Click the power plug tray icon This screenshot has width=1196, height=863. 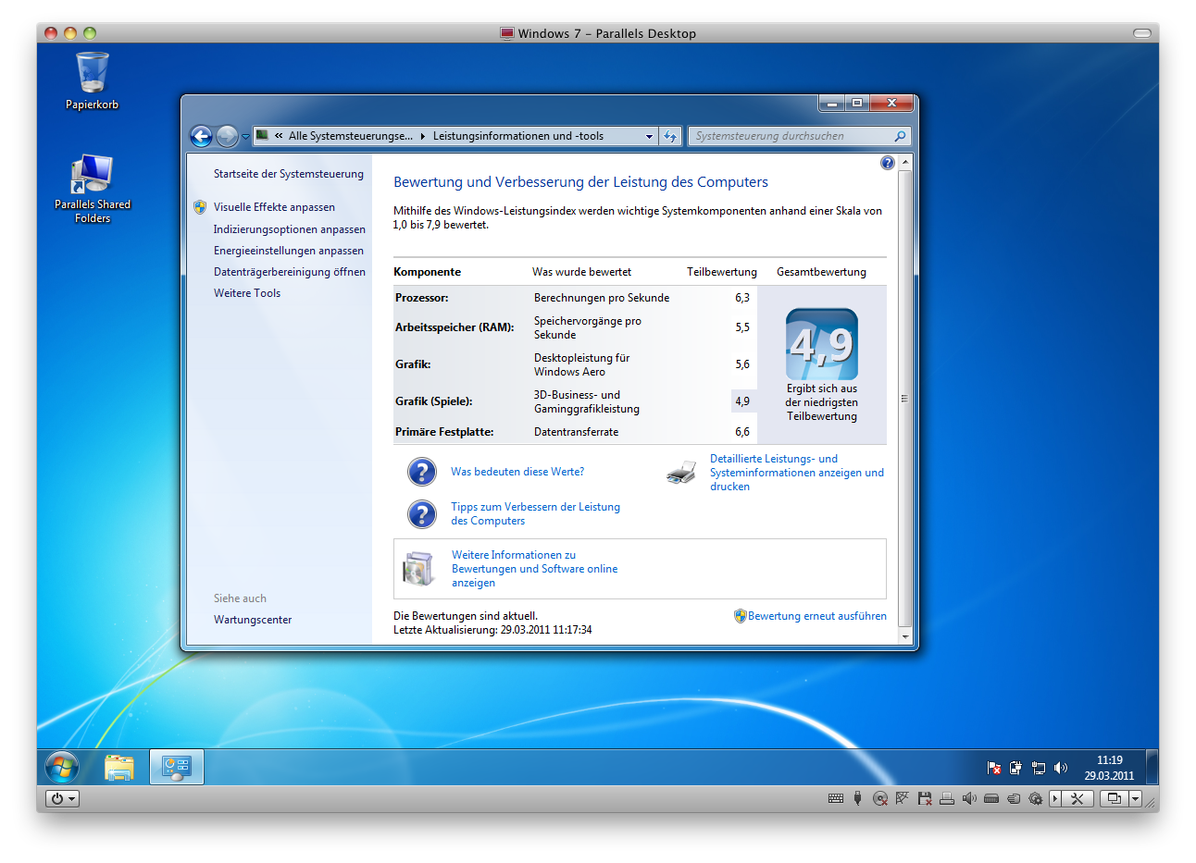(1015, 768)
